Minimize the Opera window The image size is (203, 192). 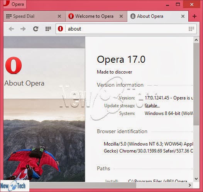click(167, 5)
